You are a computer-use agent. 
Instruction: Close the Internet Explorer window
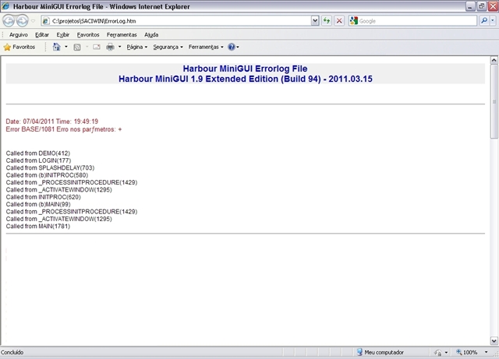pos(493,6)
